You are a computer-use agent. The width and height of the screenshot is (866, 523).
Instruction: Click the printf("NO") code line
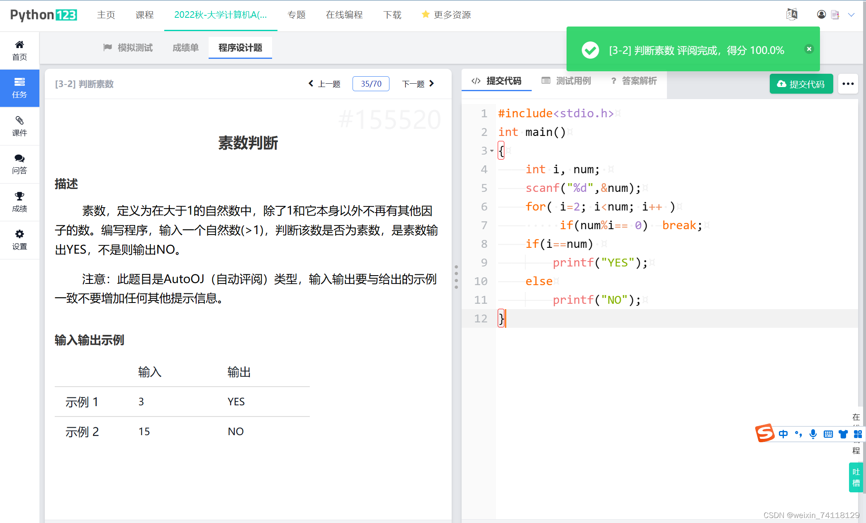click(597, 300)
